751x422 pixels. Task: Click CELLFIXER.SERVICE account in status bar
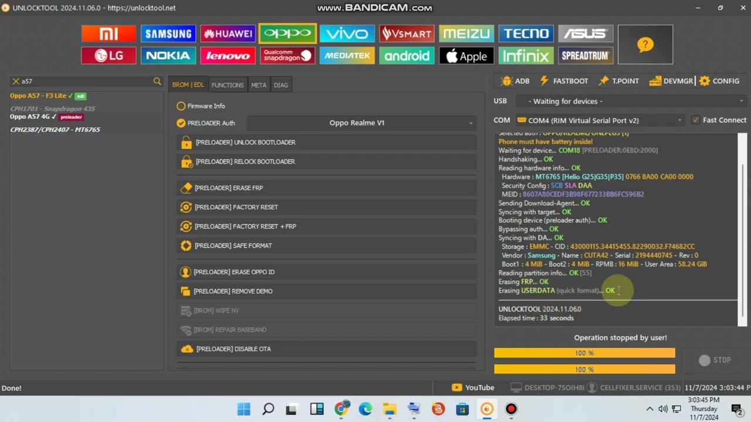coord(633,387)
